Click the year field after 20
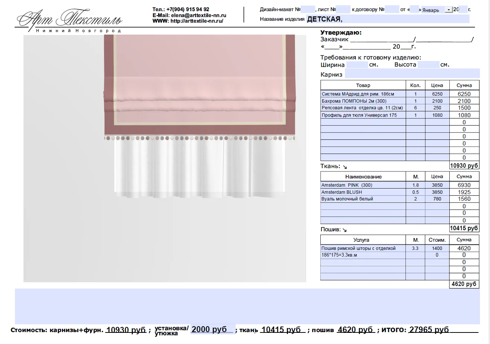Viewport: 490px width, 344px height. (464, 9)
